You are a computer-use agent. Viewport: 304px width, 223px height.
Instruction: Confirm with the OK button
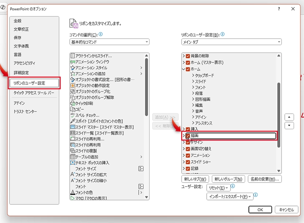260,210
